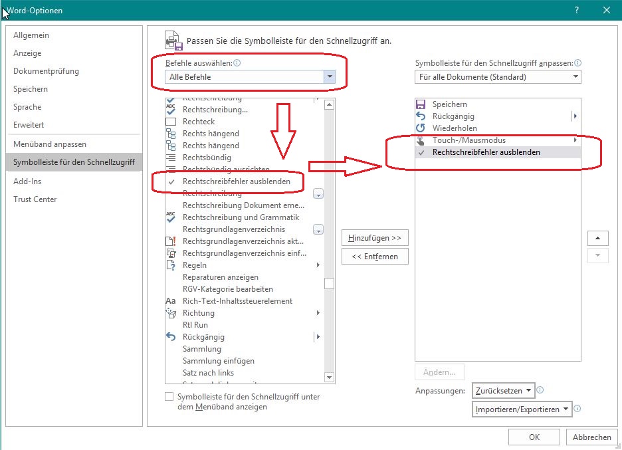Open the Allgemein options category

click(31, 35)
